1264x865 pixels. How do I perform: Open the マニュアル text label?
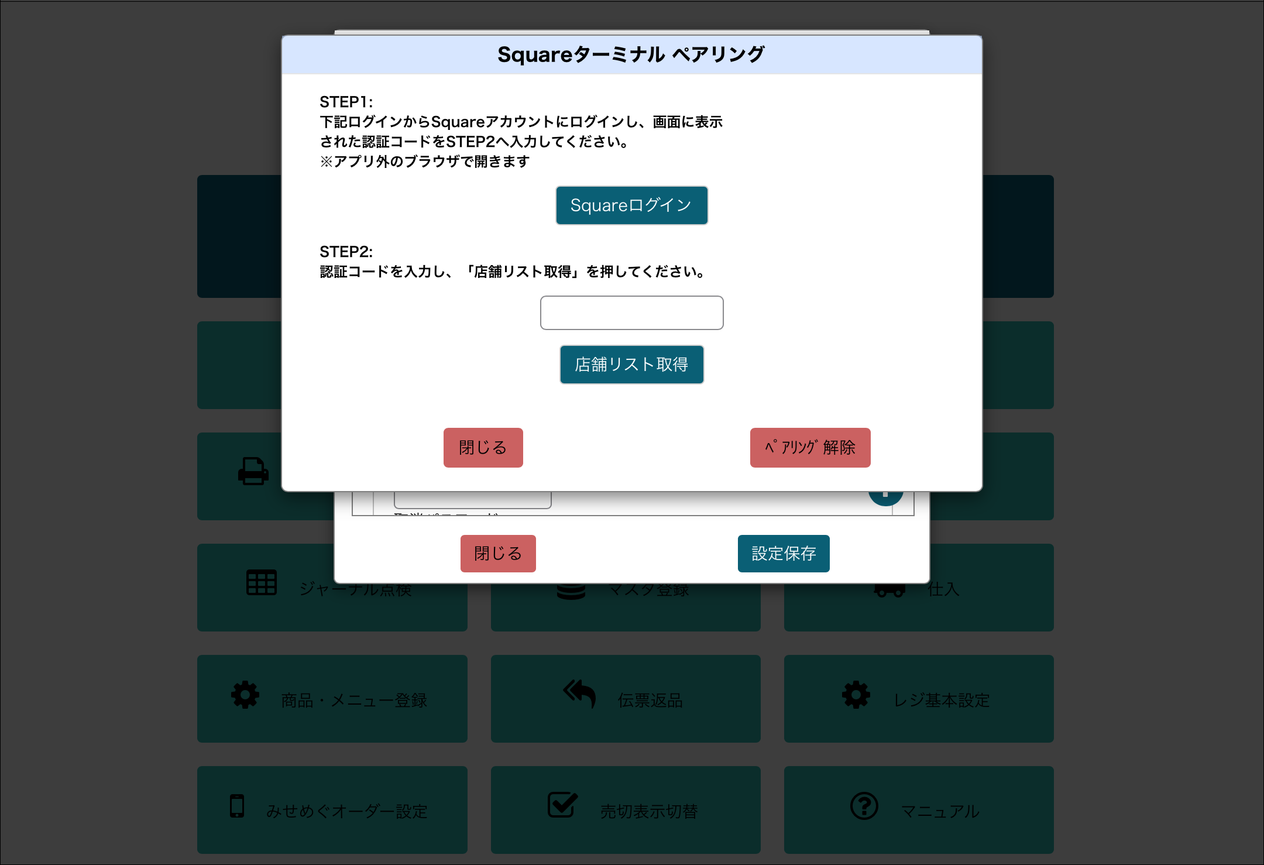coord(940,811)
